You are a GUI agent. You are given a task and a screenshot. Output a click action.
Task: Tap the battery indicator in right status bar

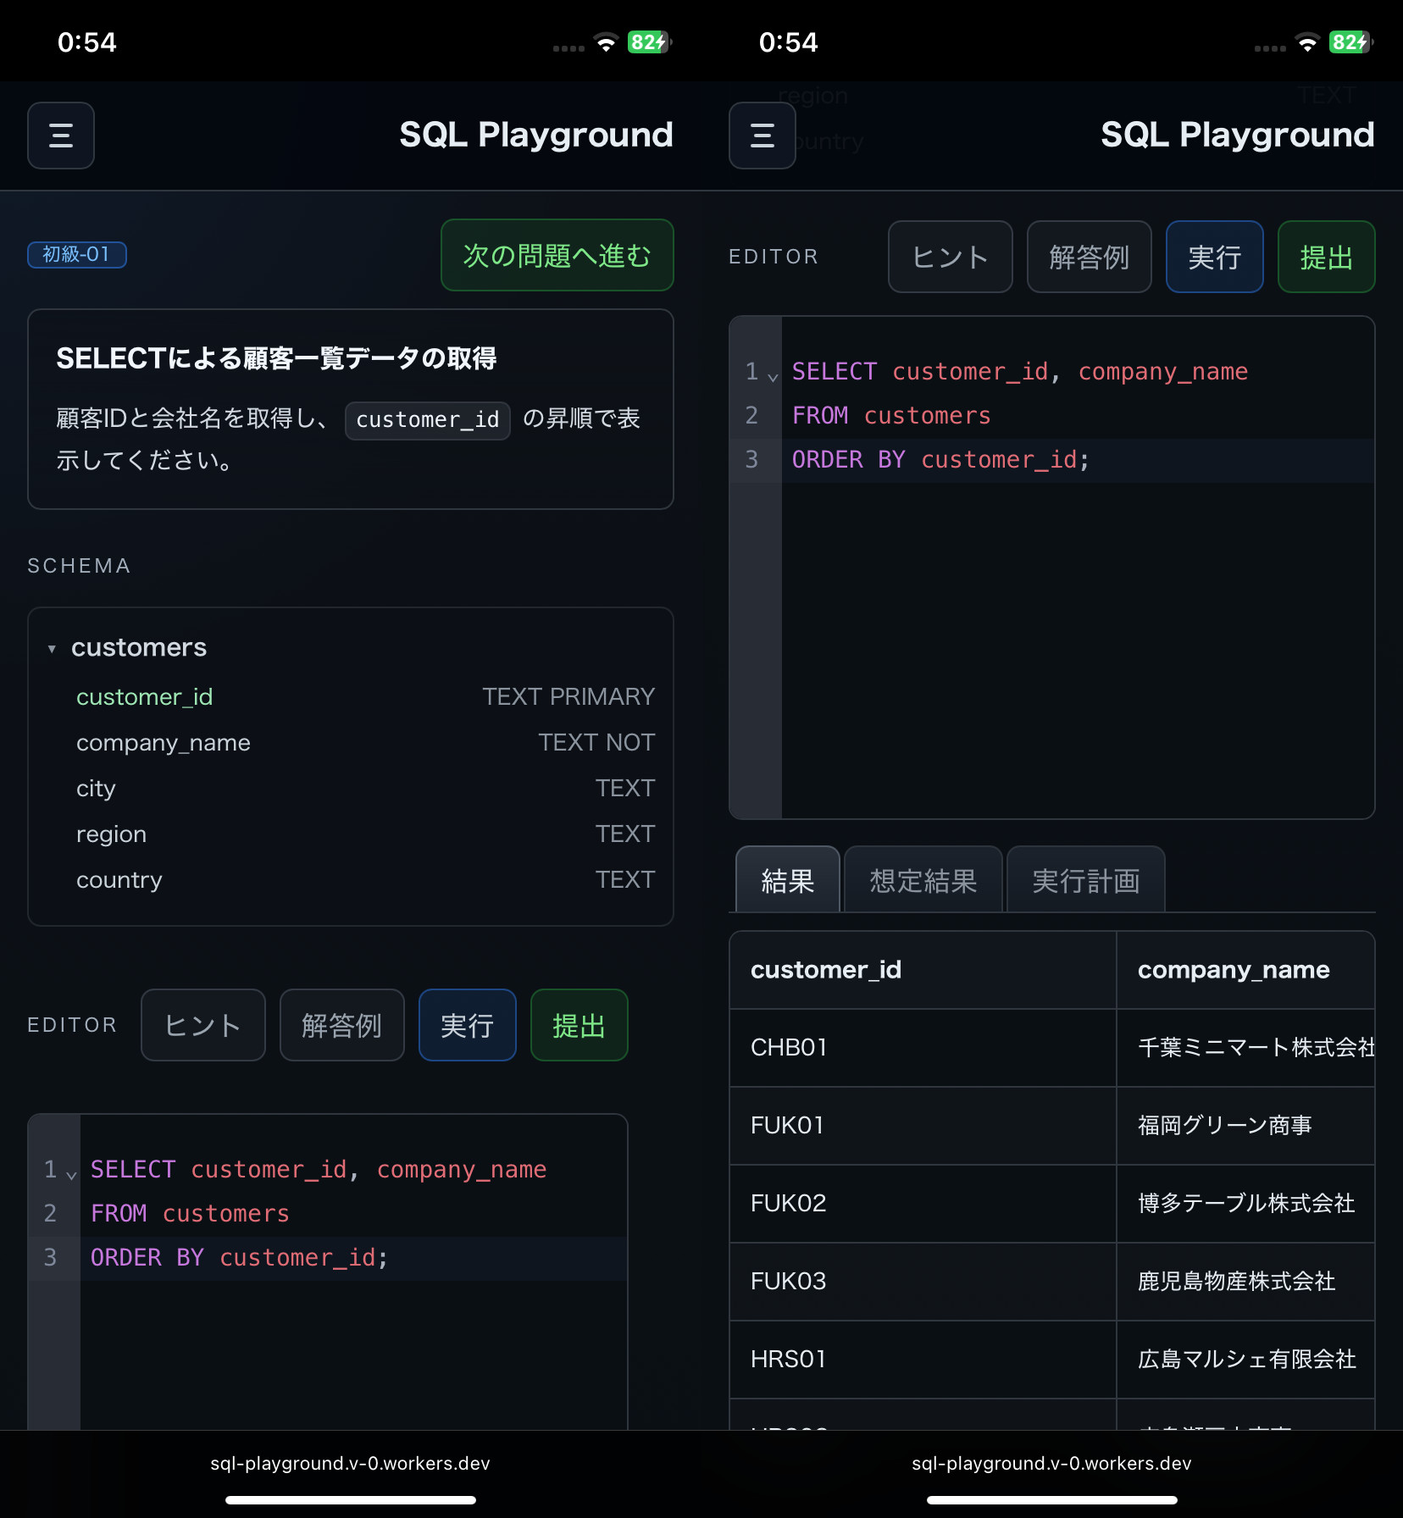(x=1350, y=42)
